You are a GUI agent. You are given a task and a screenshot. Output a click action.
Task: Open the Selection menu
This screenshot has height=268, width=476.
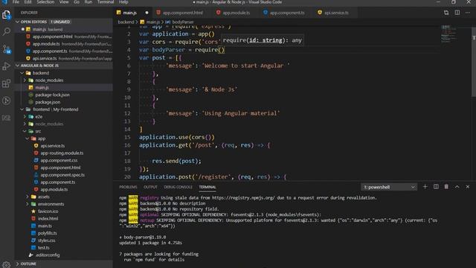tap(45, 1)
